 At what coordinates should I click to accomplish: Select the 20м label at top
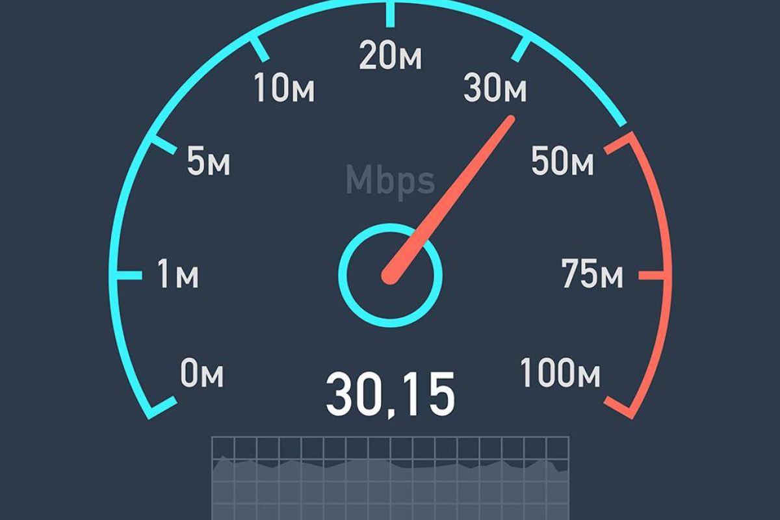pos(390,57)
